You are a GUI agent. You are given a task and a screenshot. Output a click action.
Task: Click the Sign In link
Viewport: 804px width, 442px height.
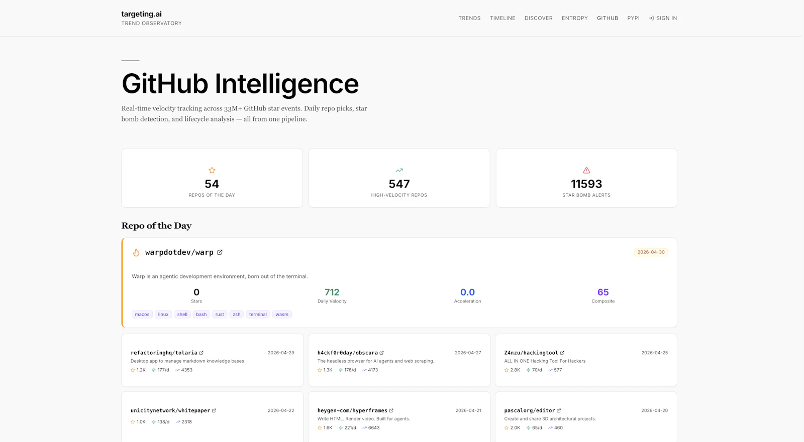pyautogui.click(x=663, y=18)
